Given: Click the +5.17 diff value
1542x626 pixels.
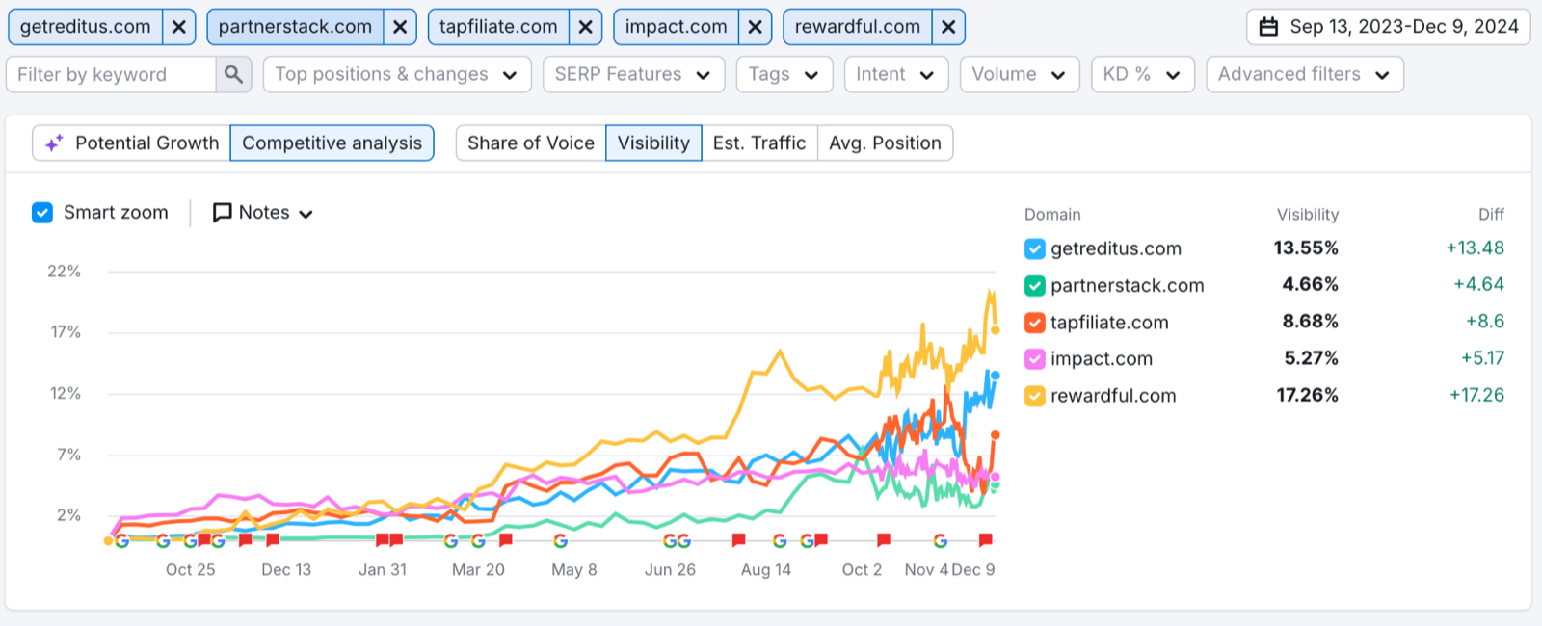Looking at the screenshot, I should coord(1482,358).
